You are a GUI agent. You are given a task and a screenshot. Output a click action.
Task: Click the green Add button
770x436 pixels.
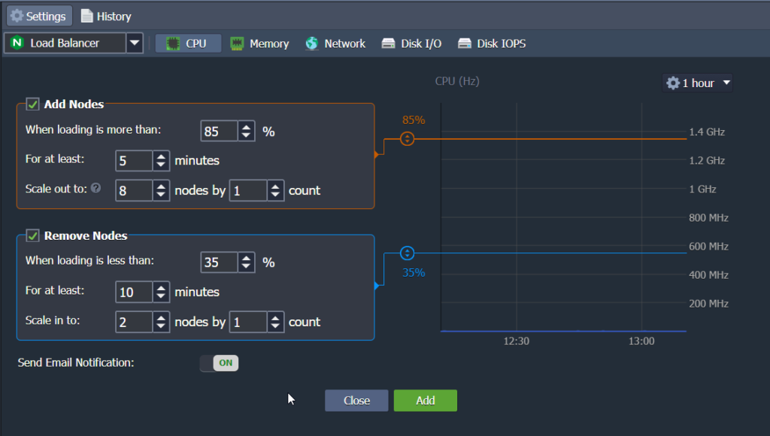pyautogui.click(x=426, y=401)
